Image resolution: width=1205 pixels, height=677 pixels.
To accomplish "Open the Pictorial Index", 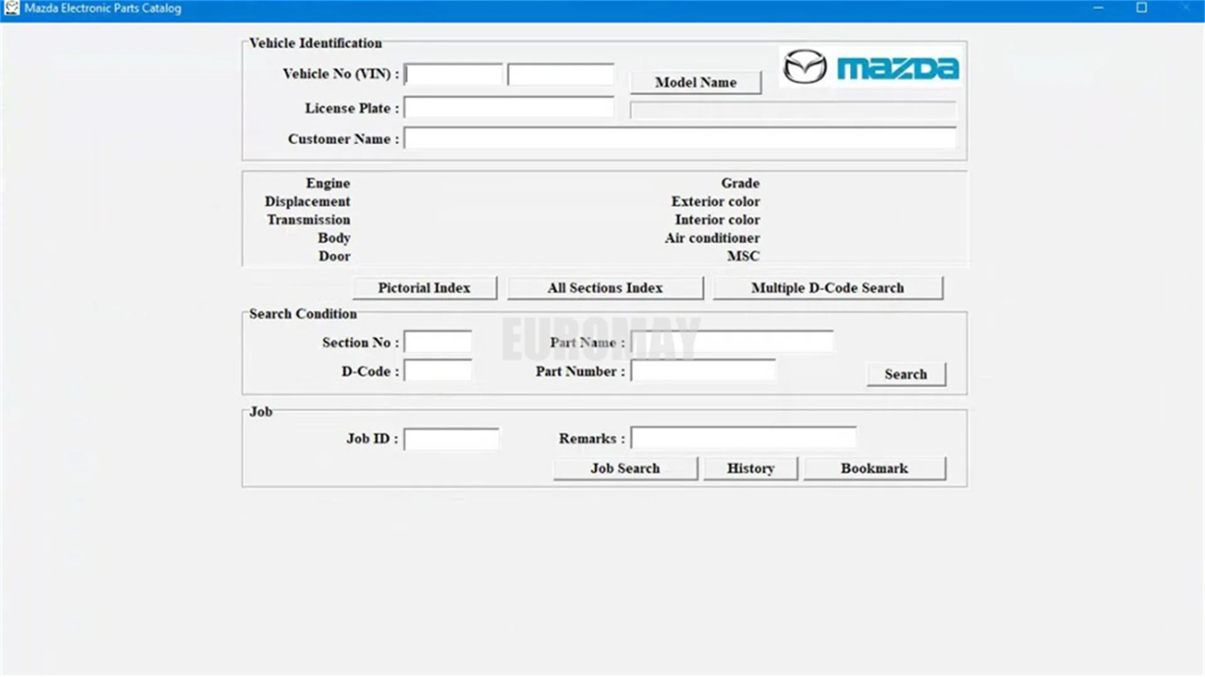I will point(425,287).
